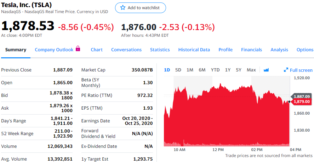The height and width of the screenshot is (162, 314).
Task: View the Financials tab
Action: point(252,50)
